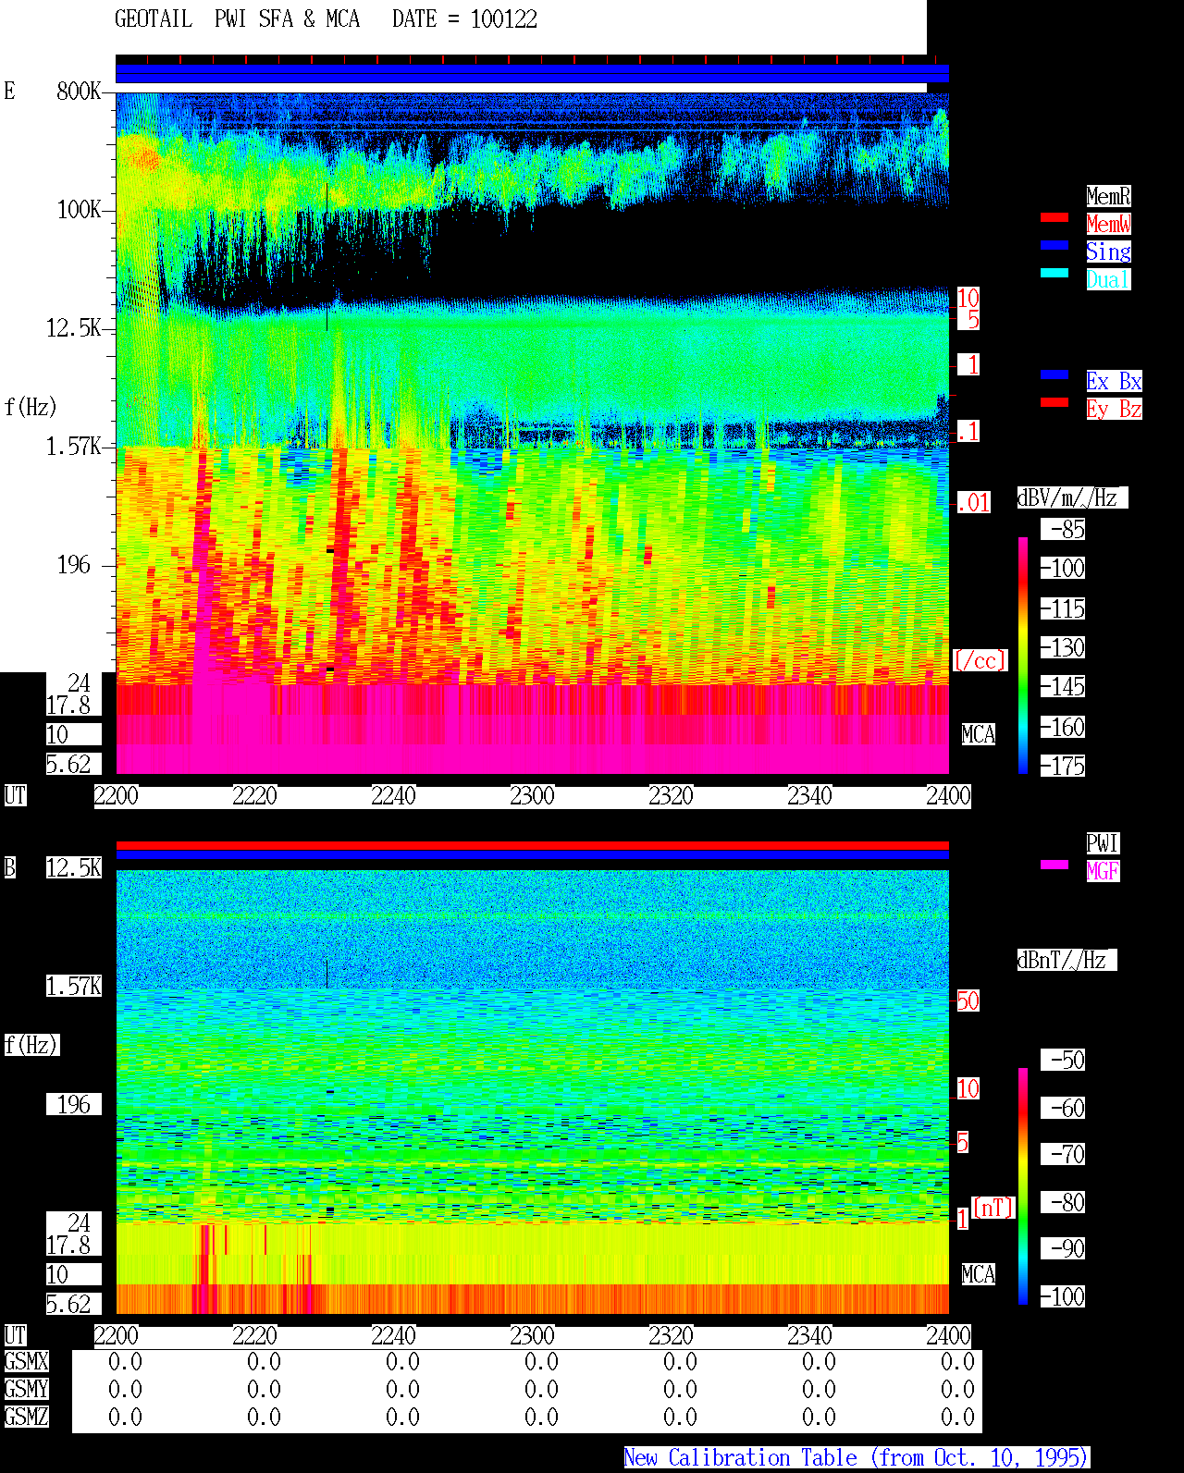Click the 'dBnT/√Hz' unit label
Screen dimensions: 1184x1473
pyautogui.click(x=1067, y=960)
